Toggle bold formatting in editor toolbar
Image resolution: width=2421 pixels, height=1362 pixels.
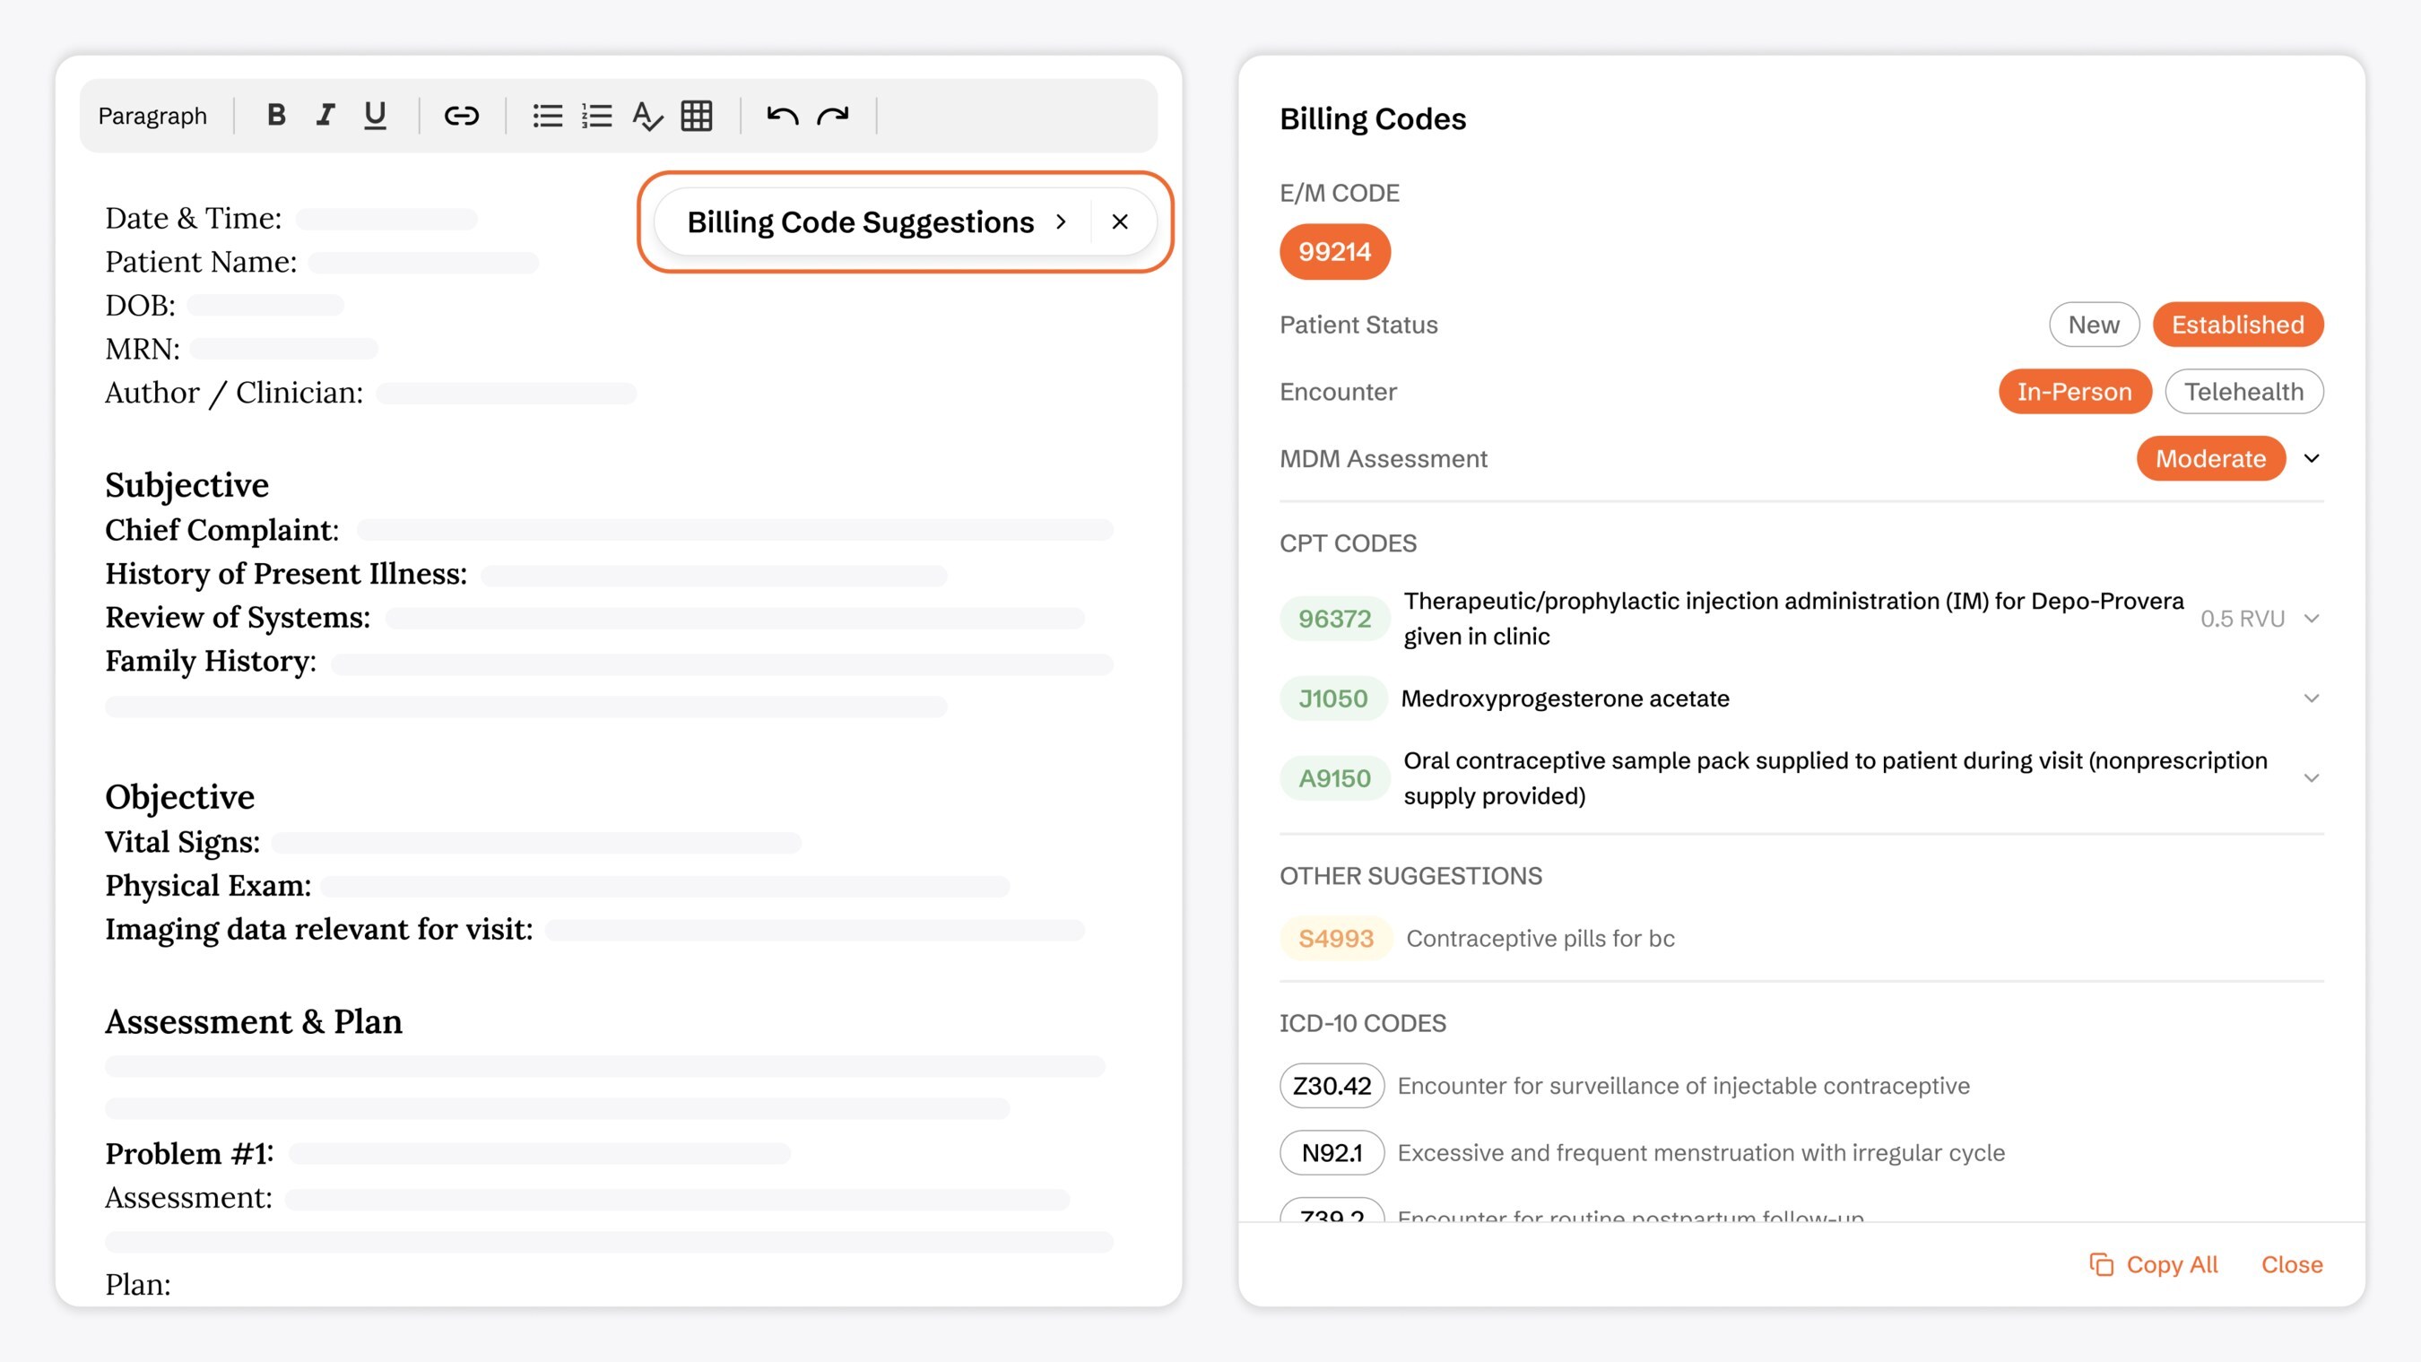[x=275, y=115]
